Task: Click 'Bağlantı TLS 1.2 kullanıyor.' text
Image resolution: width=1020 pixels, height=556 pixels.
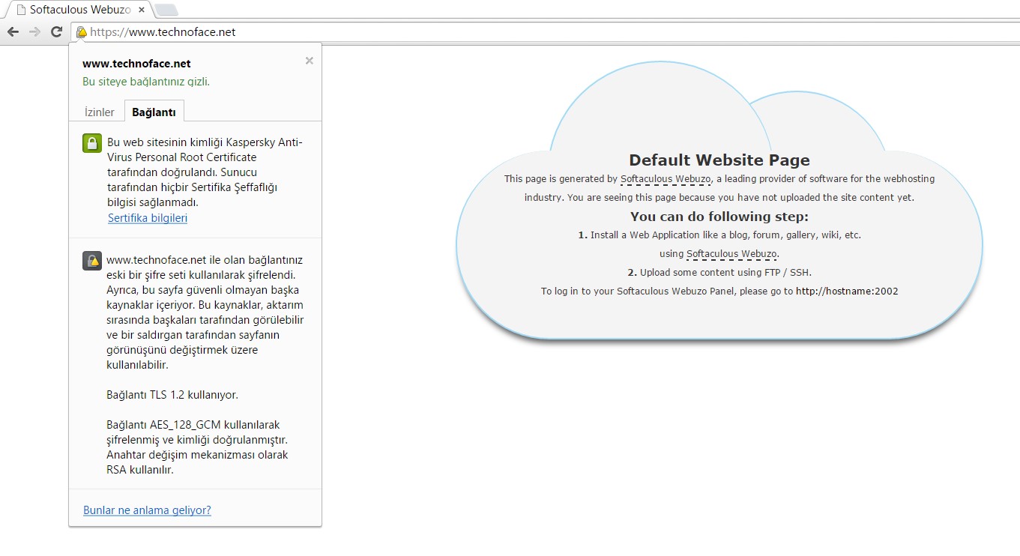Action: [172, 395]
